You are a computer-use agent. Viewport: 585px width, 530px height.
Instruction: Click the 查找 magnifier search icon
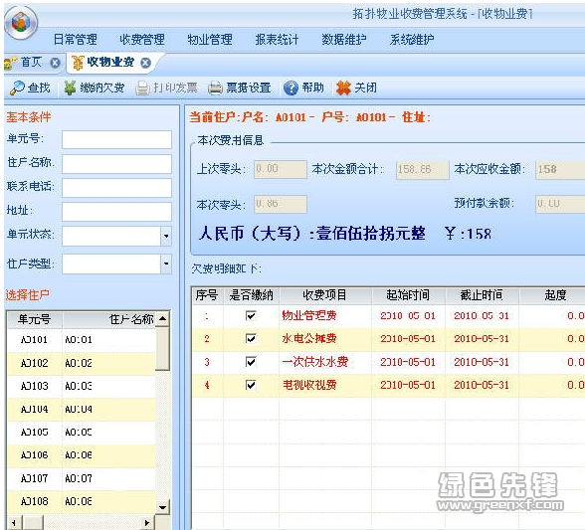(x=17, y=88)
